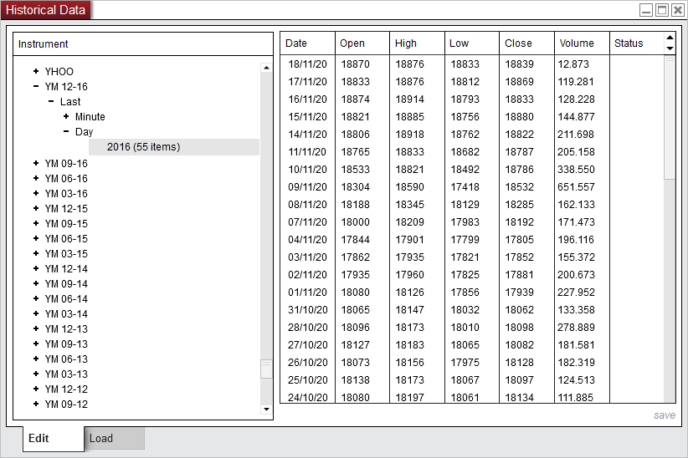Select YM 03-13 in the instrument tree

point(66,374)
